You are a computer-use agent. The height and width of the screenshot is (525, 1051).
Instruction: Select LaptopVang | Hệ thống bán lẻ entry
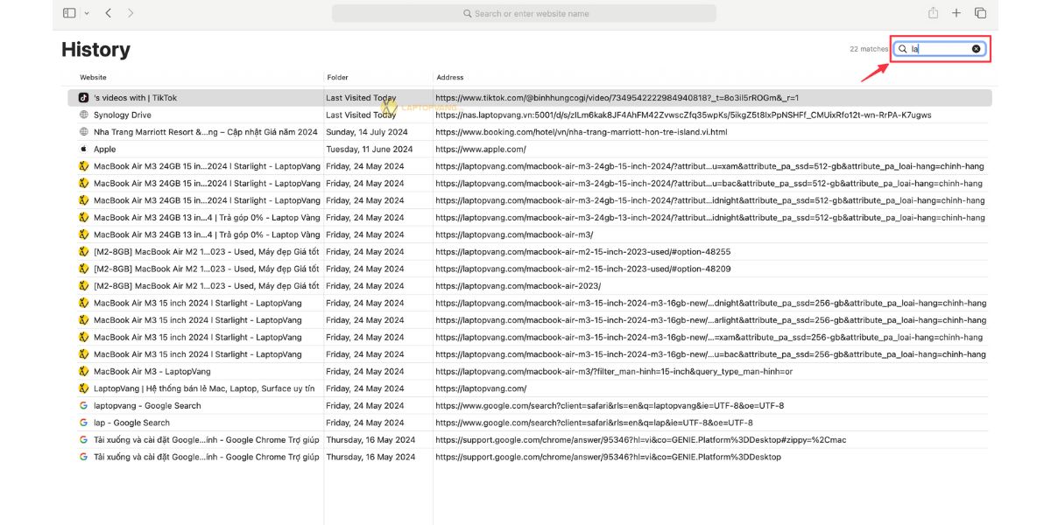tap(204, 388)
